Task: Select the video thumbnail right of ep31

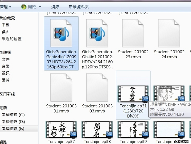Action: (x=169, y=93)
